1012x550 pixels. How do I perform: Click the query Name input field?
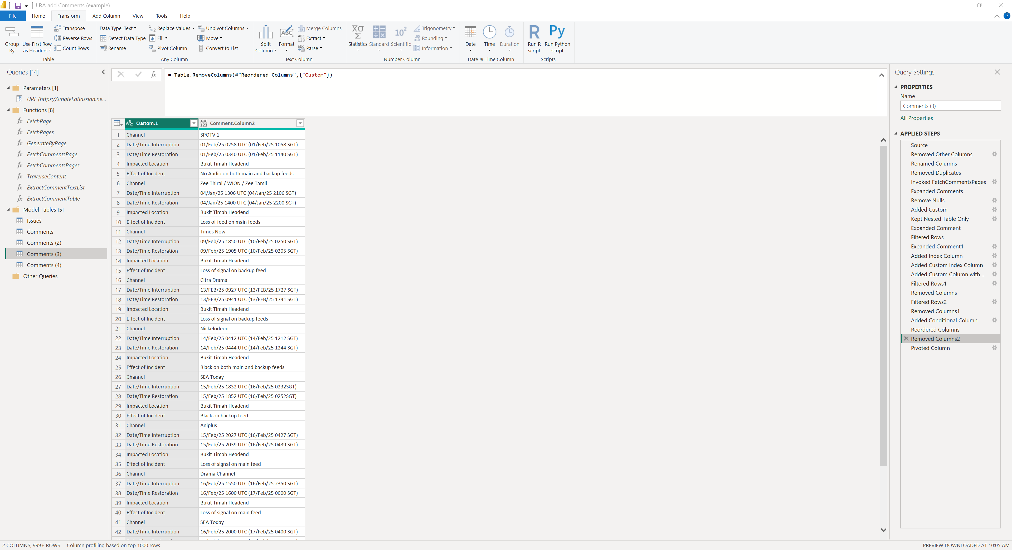950,106
